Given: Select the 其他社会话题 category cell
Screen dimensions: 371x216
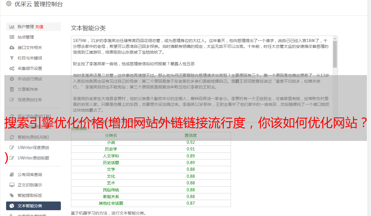Looking at the screenshot, I should coord(111,203).
